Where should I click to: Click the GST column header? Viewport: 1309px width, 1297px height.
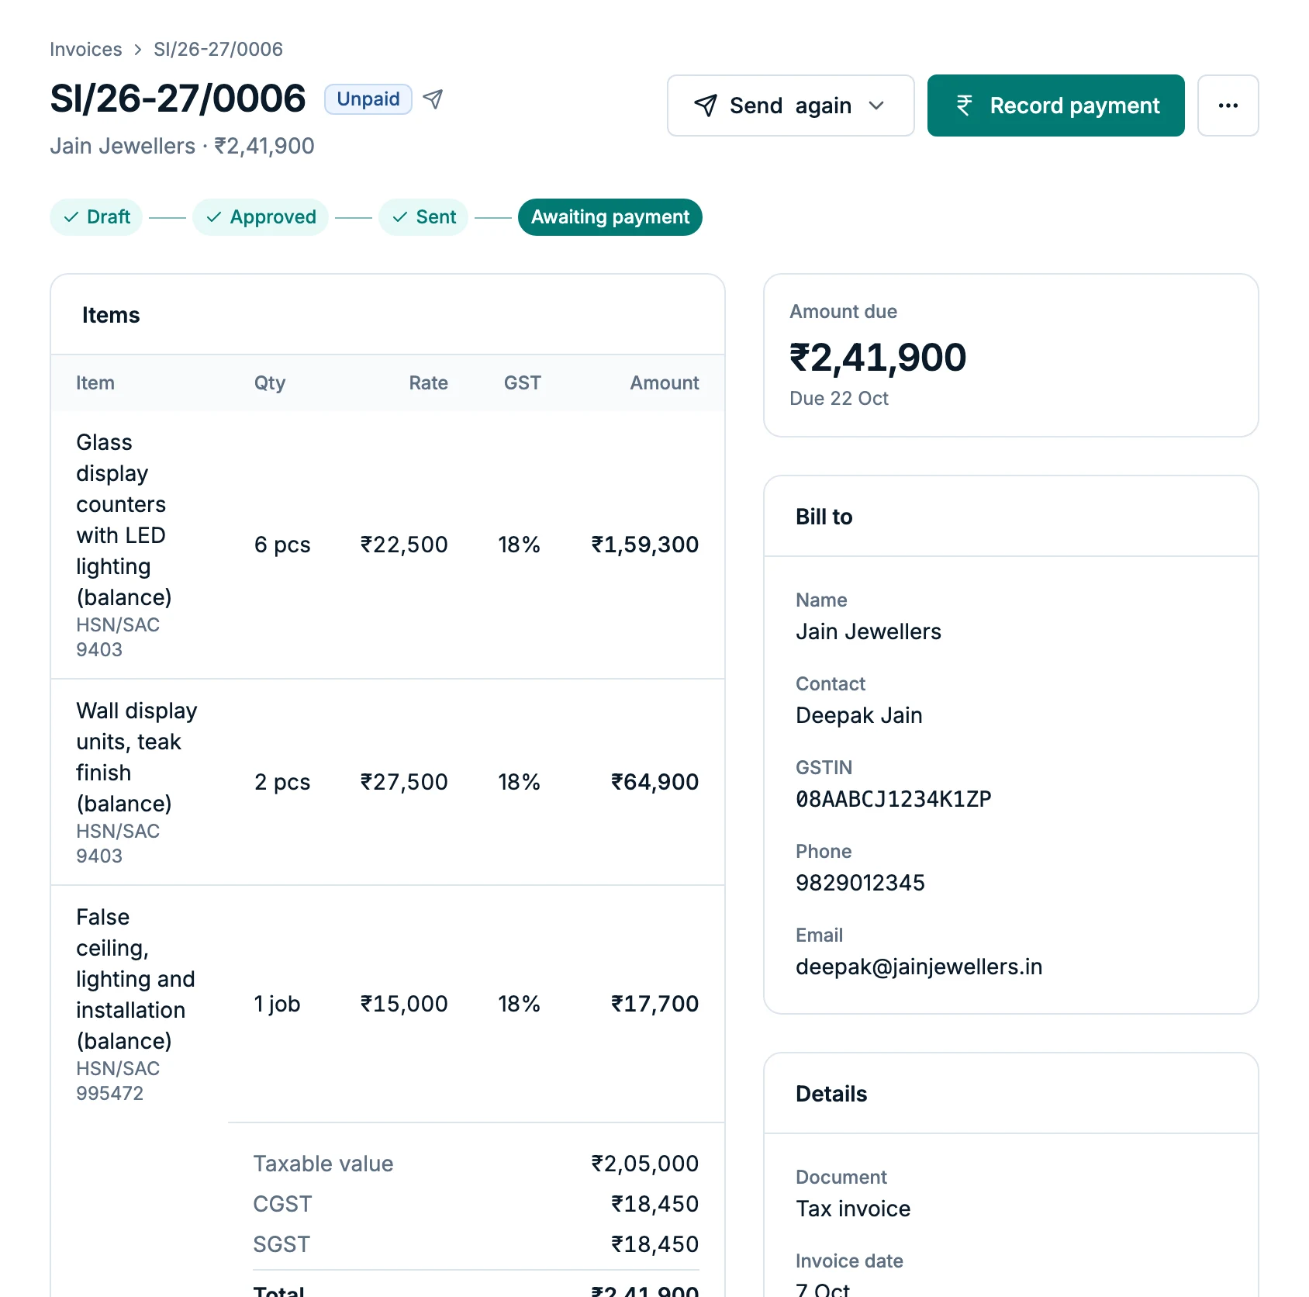(x=522, y=383)
